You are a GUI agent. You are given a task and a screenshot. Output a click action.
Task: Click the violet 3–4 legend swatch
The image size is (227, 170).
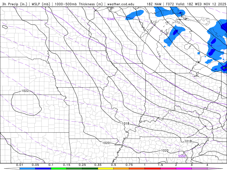coord(199,169)
